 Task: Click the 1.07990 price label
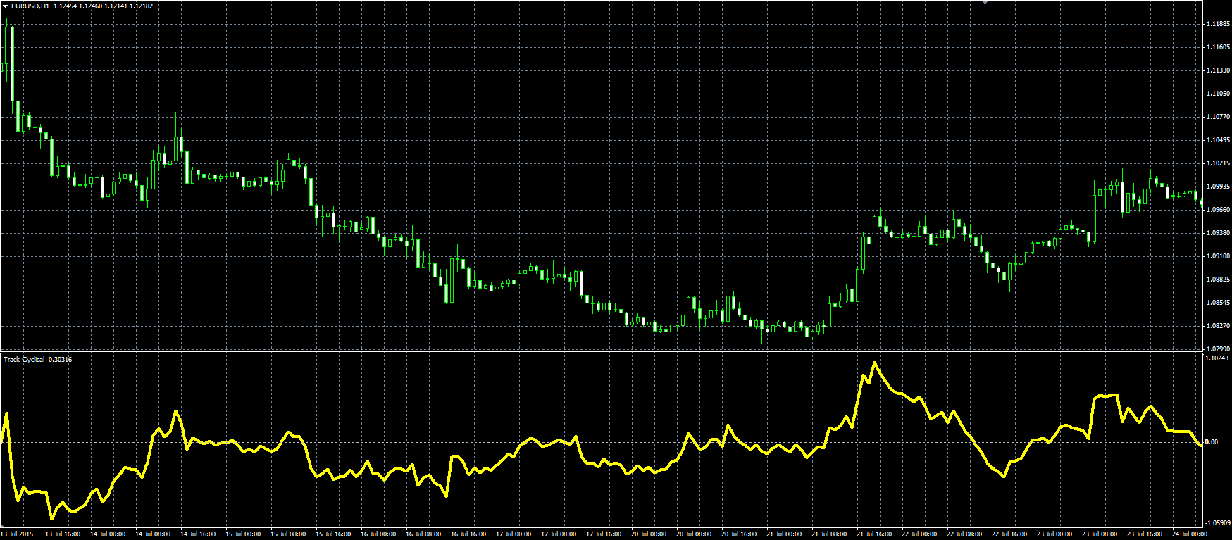pyautogui.click(x=1218, y=349)
